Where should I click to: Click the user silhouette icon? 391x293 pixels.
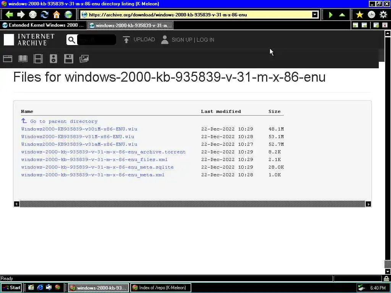click(165, 40)
